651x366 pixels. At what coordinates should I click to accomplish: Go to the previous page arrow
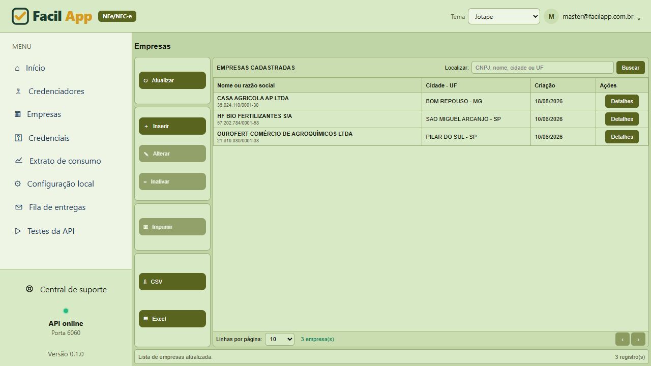[623, 339]
